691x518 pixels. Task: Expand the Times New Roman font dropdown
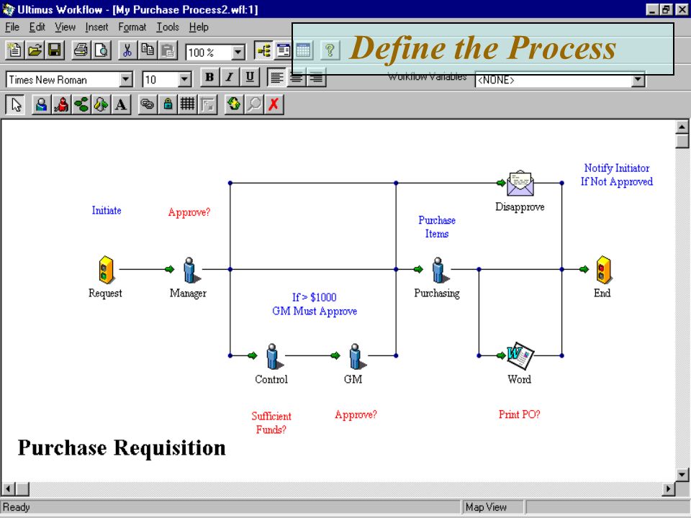tap(125, 80)
